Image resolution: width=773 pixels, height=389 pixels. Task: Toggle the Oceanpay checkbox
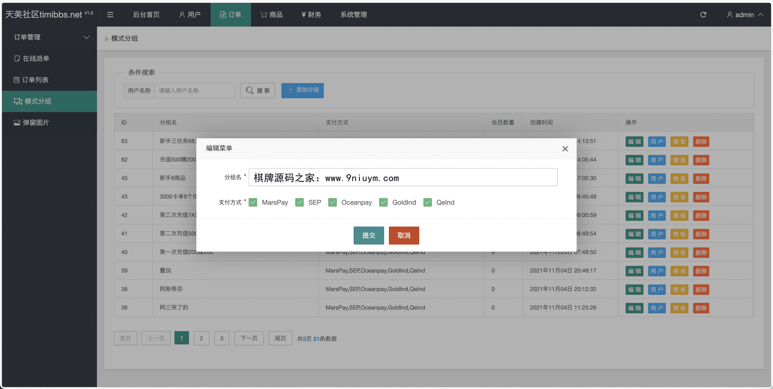333,202
